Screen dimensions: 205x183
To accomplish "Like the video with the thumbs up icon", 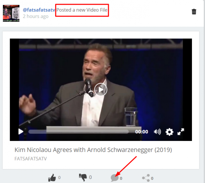I will click(x=52, y=178).
